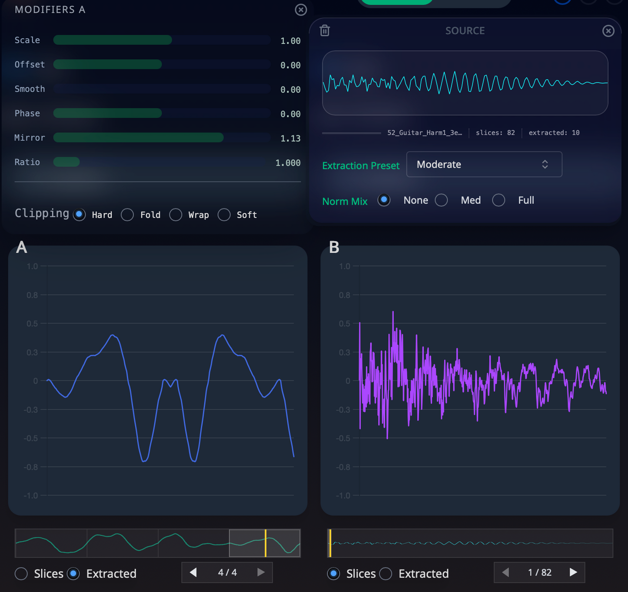
Task: Delete the source with the trash icon
Action: (325, 30)
